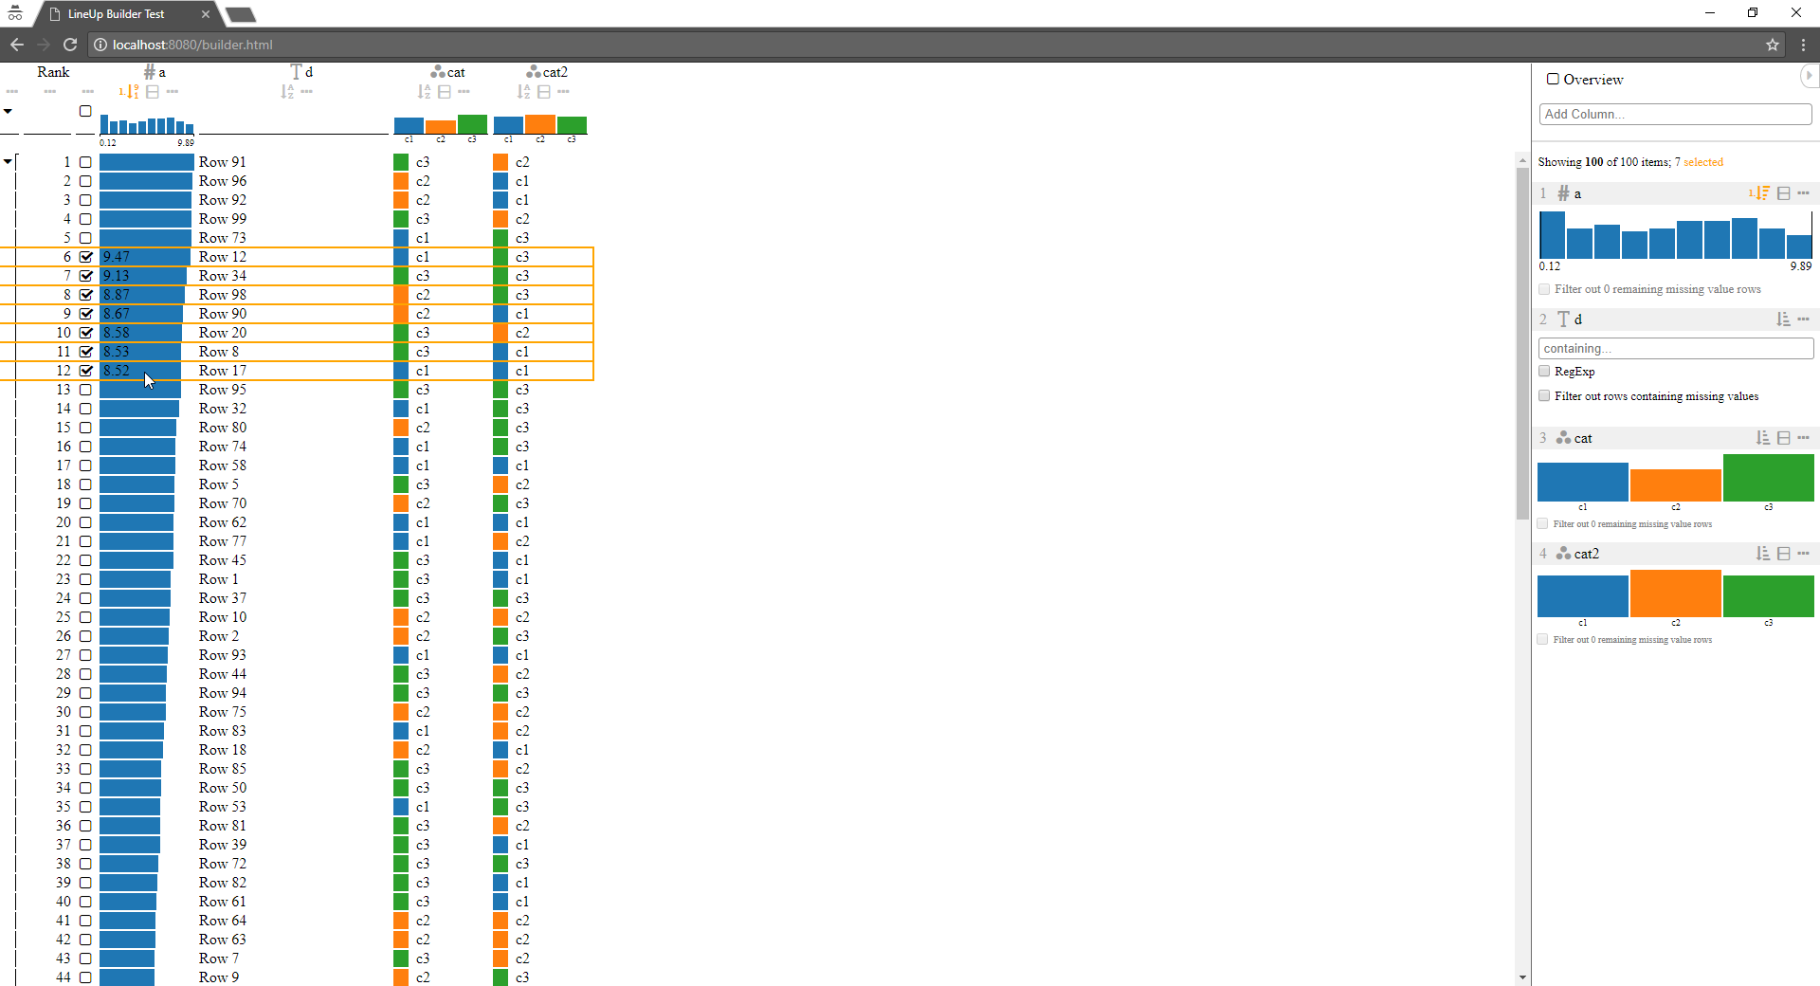Click inside the Add Column field
The image size is (1820, 986).
coord(1674,114)
